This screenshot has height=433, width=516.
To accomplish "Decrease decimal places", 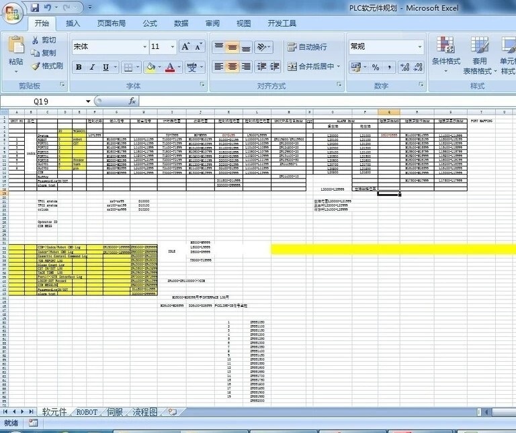I will click(x=418, y=67).
